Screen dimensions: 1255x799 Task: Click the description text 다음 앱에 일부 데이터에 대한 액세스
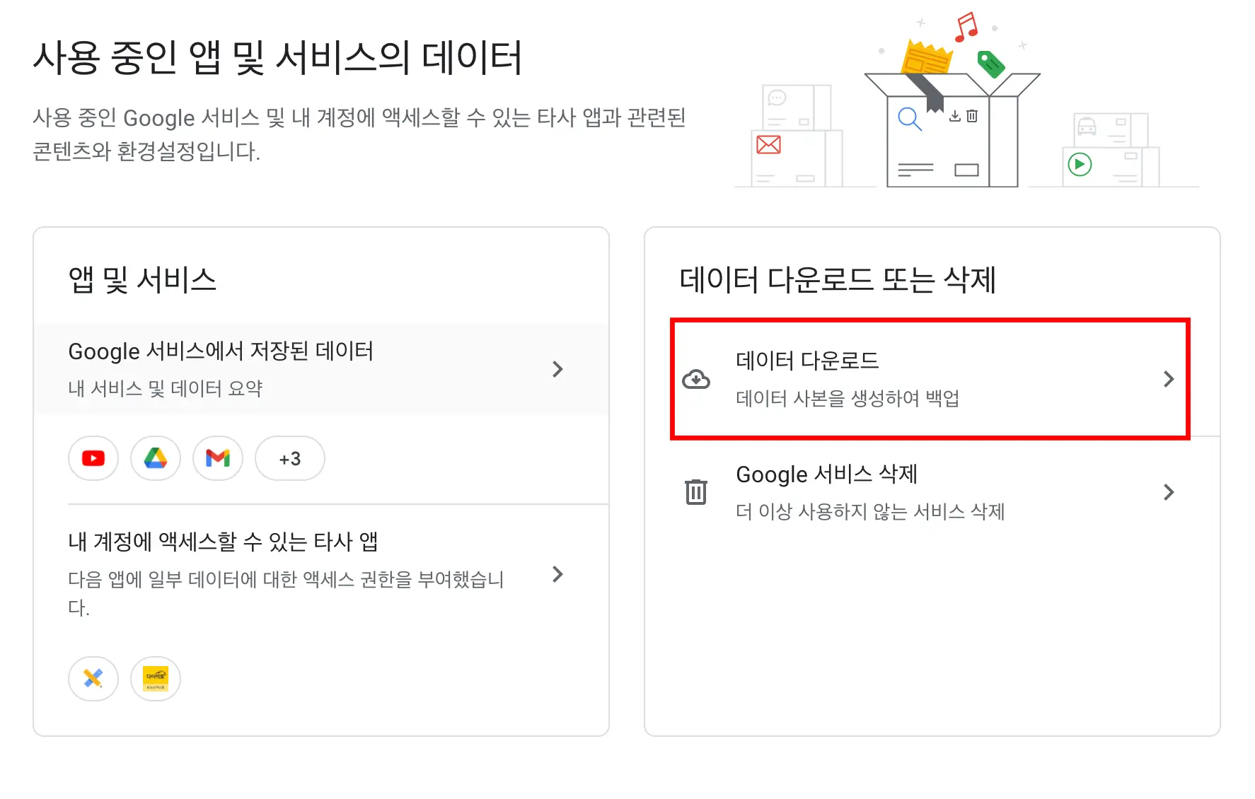point(286,593)
